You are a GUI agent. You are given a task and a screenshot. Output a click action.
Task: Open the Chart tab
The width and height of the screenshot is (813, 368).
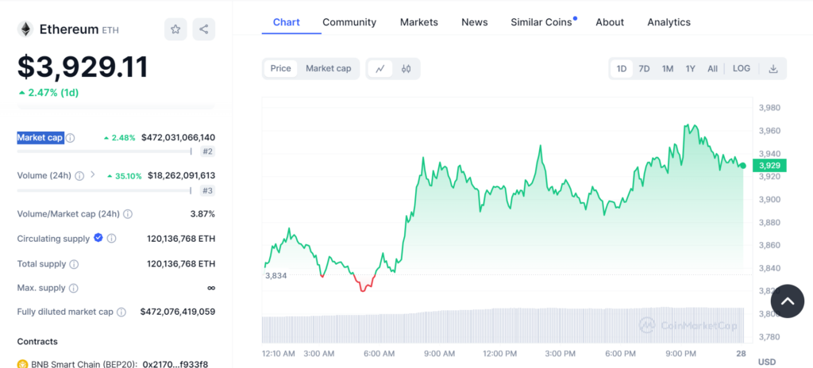286,22
